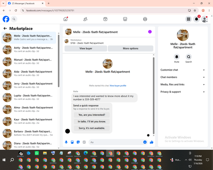The width and height of the screenshot is (213, 170).
Task: Open the Marketplace storefront icon
Action: pyautogui.click(x=125, y=19)
